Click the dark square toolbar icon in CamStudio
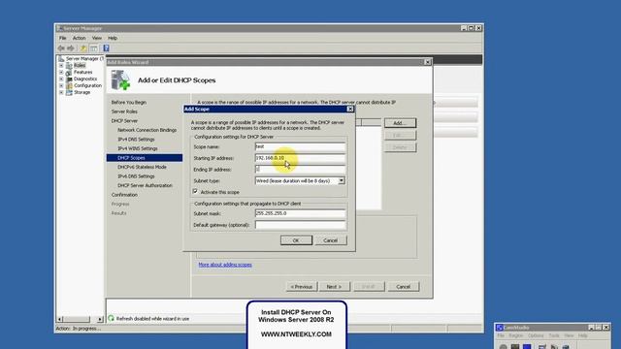 tap(515, 347)
